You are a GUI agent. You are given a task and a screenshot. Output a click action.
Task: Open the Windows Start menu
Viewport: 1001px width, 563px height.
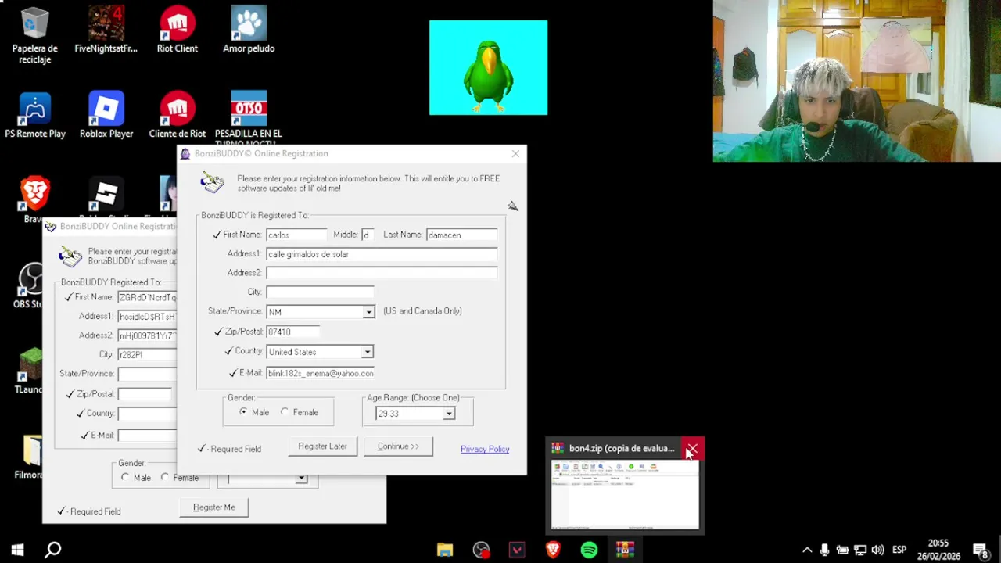tap(17, 550)
